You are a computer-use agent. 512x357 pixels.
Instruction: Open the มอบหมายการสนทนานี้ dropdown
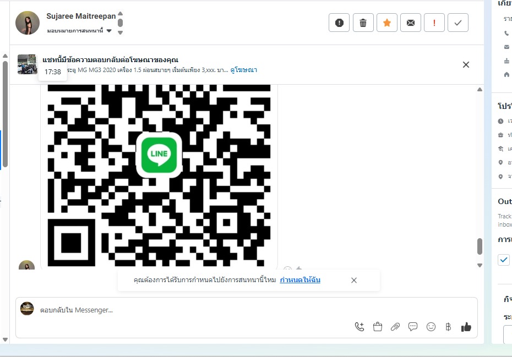pyautogui.click(x=79, y=31)
